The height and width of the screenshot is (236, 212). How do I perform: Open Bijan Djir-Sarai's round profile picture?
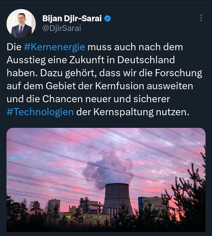click(x=21, y=24)
